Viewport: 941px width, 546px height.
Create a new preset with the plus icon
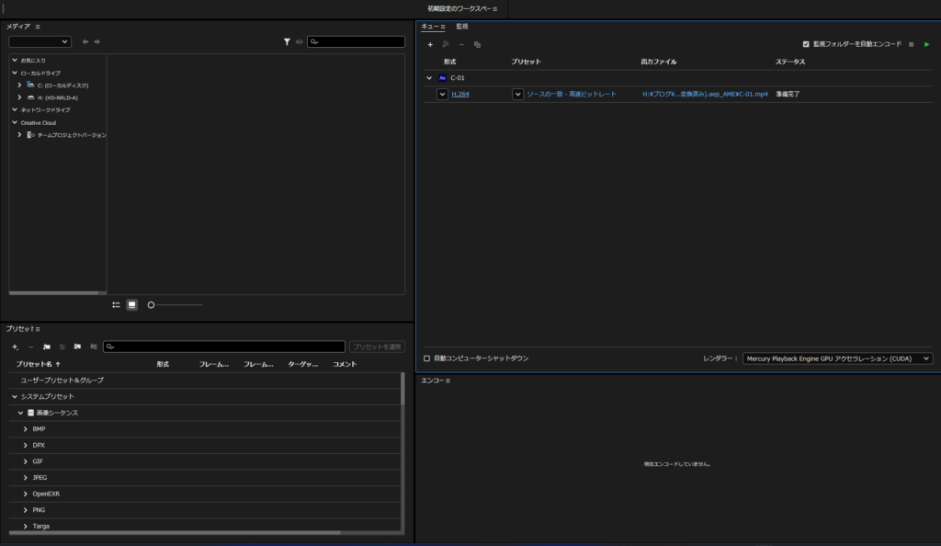15,347
